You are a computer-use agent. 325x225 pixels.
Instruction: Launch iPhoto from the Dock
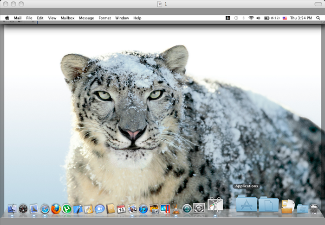(132, 209)
